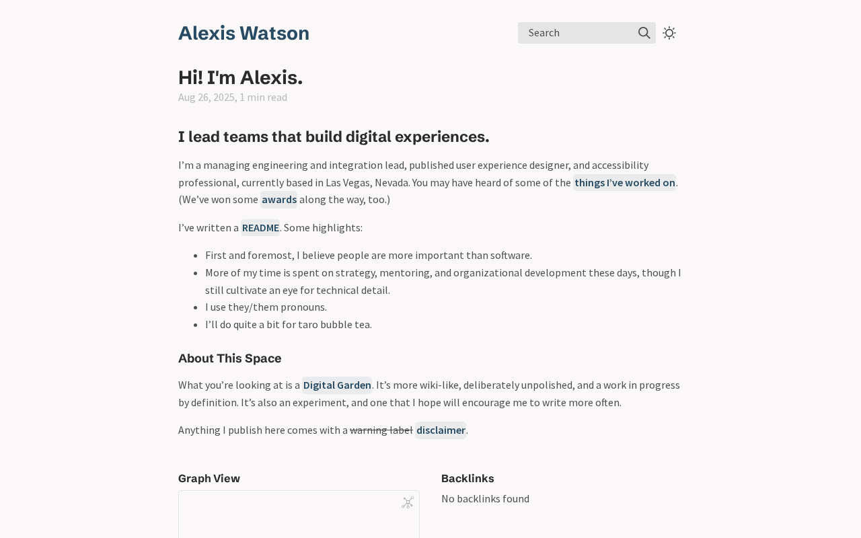Select the "About This Space" heading

[229, 358]
